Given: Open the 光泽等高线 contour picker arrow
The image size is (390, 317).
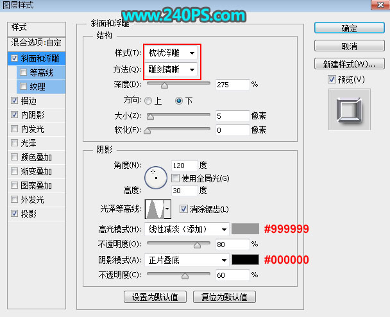Looking at the screenshot, I should click(167, 209).
